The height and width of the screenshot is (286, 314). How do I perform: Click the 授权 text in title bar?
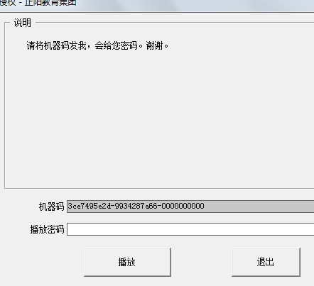(8, 3)
